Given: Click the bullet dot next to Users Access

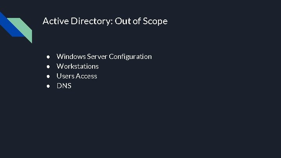Looking at the screenshot, I should 48,76.
